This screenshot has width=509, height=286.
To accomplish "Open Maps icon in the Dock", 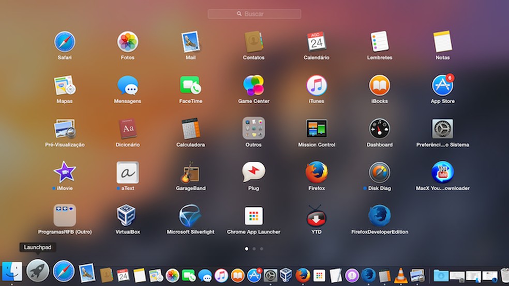I will pyautogui.click(x=156, y=276).
